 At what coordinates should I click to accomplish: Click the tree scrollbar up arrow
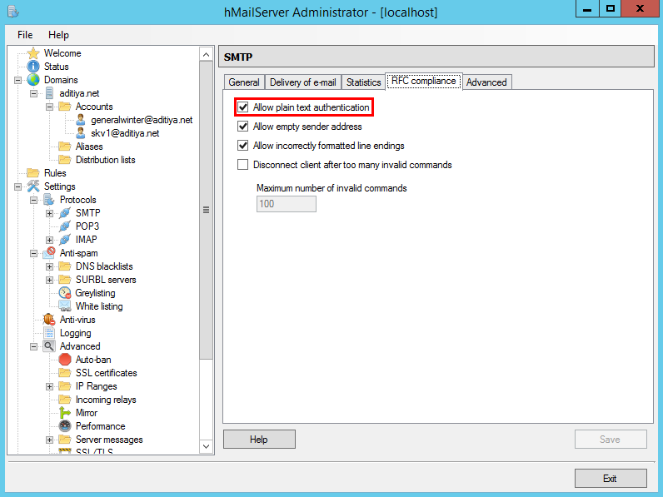[206, 54]
